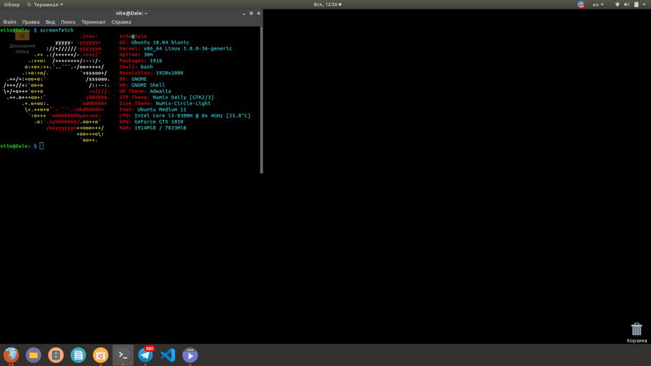Click the red 'nite@Dale' header in screenfetch output
The width and height of the screenshot is (651, 366).
point(133,37)
